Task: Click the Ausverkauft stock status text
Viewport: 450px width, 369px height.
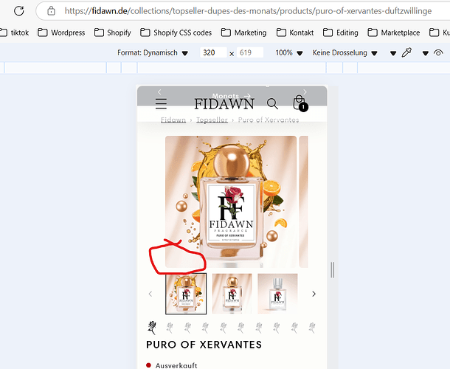Action: (x=176, y=365)
